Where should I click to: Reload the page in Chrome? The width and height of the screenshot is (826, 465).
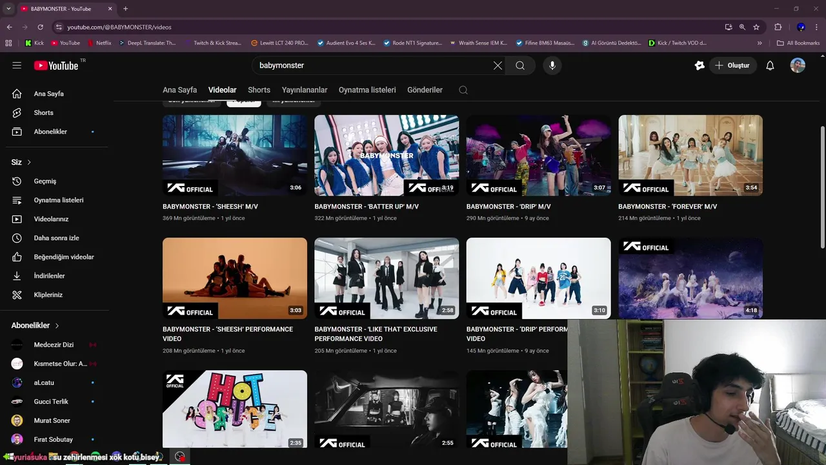pos(40,27)
